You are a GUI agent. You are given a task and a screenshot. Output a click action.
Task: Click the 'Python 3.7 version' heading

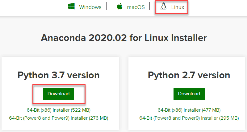59,75
